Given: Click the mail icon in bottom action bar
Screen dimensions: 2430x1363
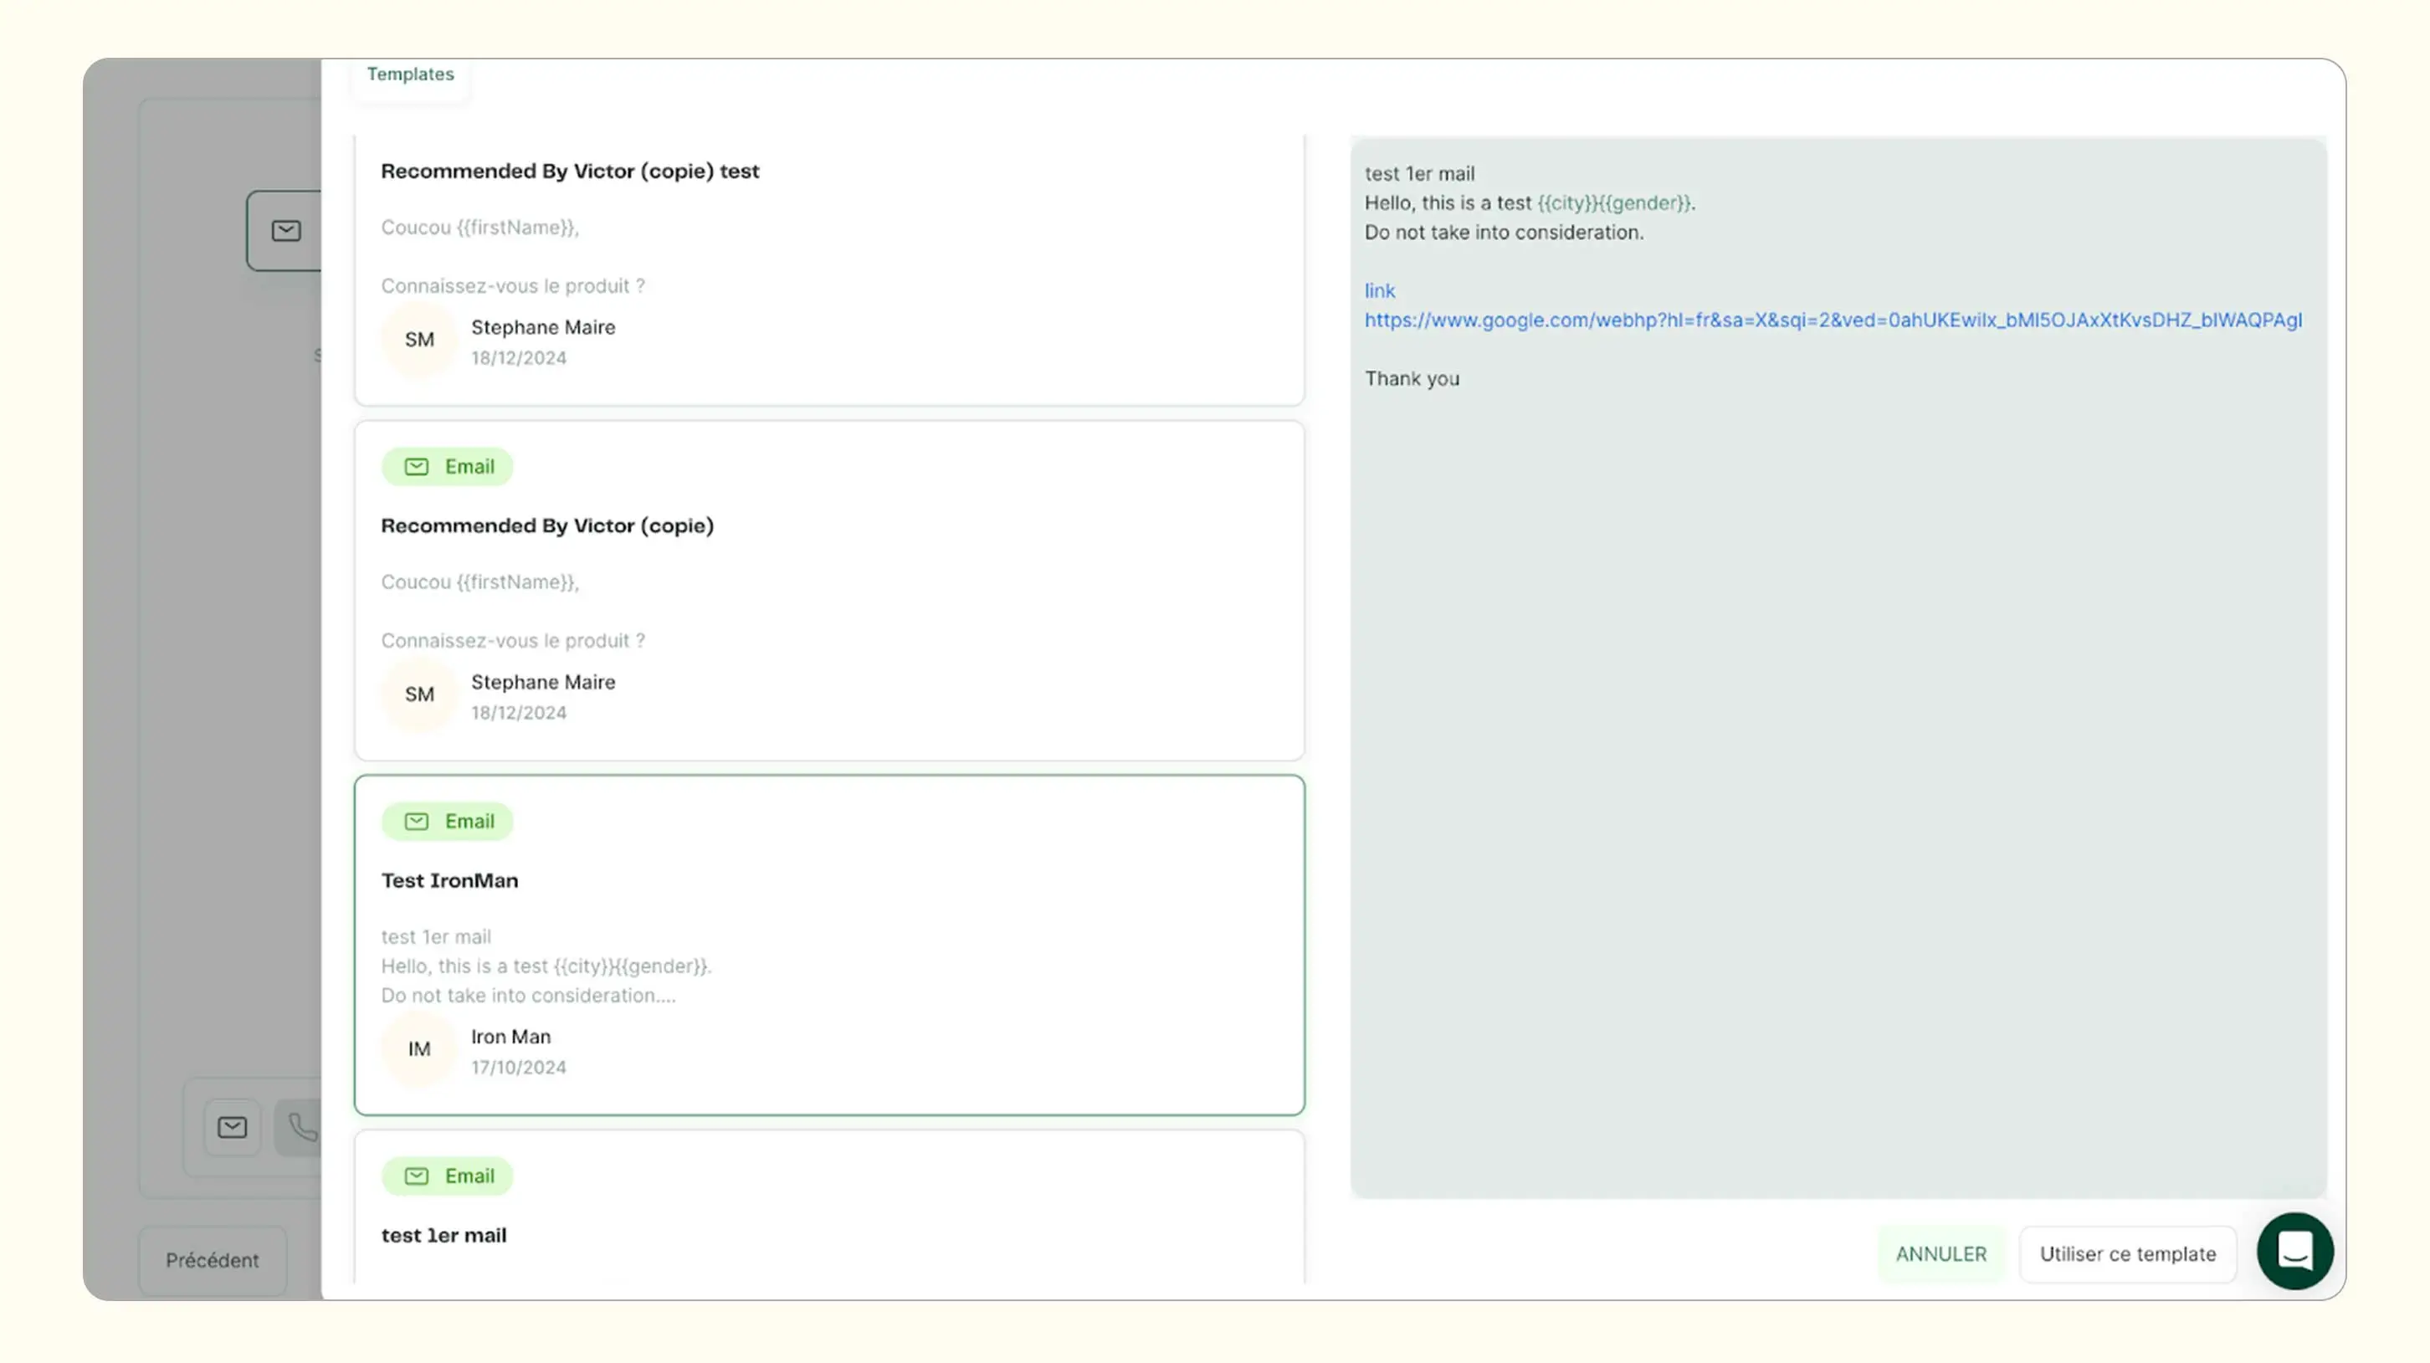Looking at the screenshot, I should point(232,1127).
